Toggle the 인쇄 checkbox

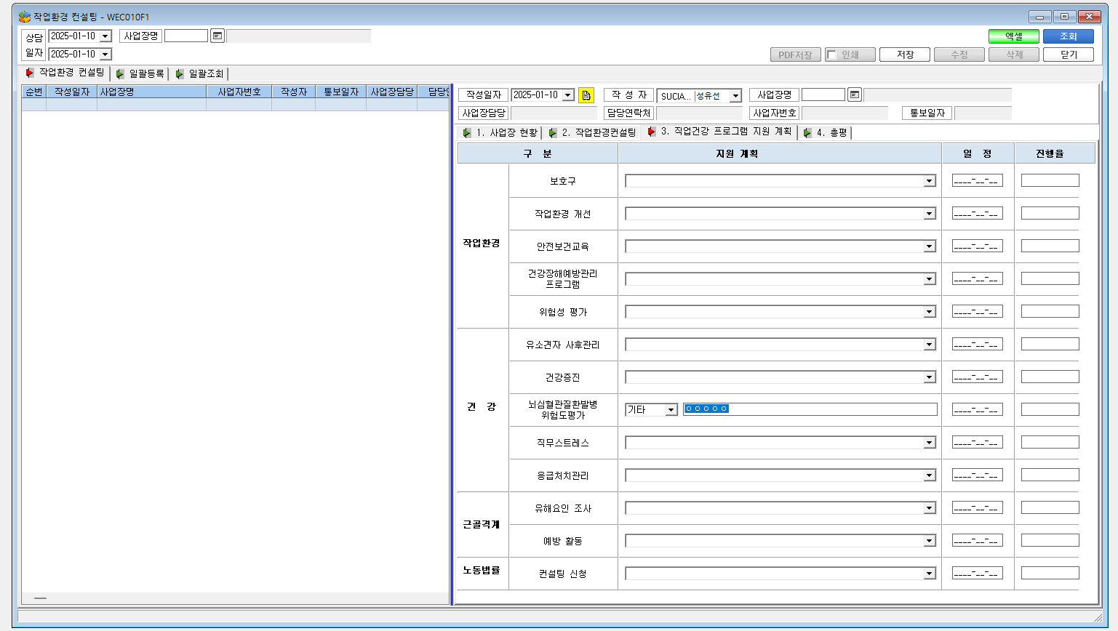(832, 55)
